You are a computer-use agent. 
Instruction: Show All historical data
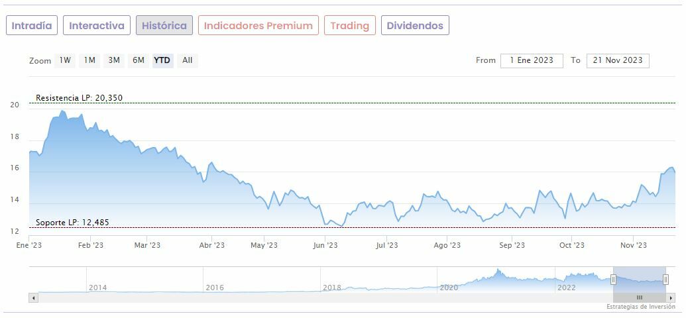188,60
